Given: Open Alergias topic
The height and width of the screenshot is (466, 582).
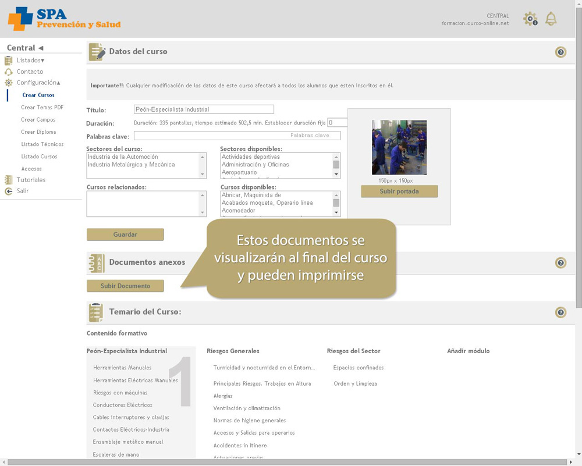Looking at the screenshot, I should click(x=223, y=396).
